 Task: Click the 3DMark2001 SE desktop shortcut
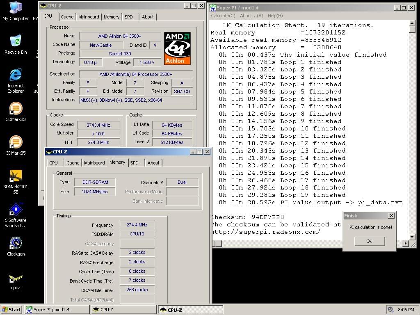pyautogui.click(x=16, y=182)
